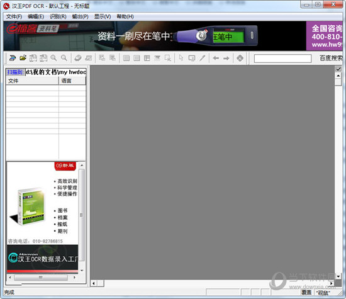Click the 高效识别 bullet text
Screen dimensions: 346x299
coord(67,181)
